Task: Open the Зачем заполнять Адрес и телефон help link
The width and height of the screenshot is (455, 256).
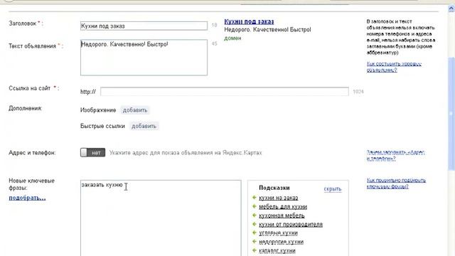Action: 395,155
